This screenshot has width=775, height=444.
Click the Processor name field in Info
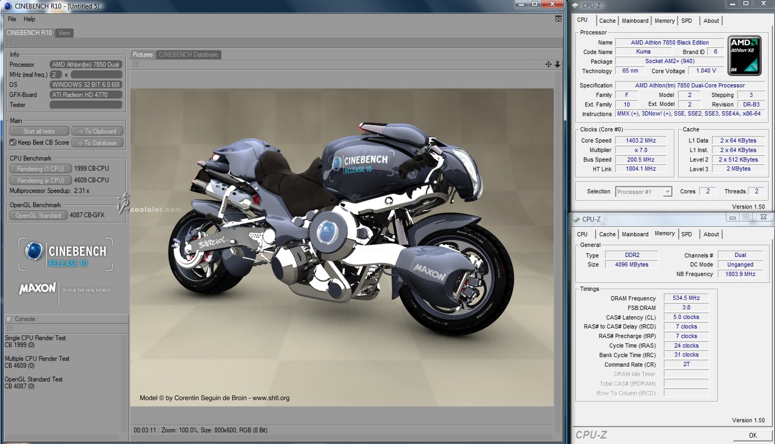(x=86, y=65)
